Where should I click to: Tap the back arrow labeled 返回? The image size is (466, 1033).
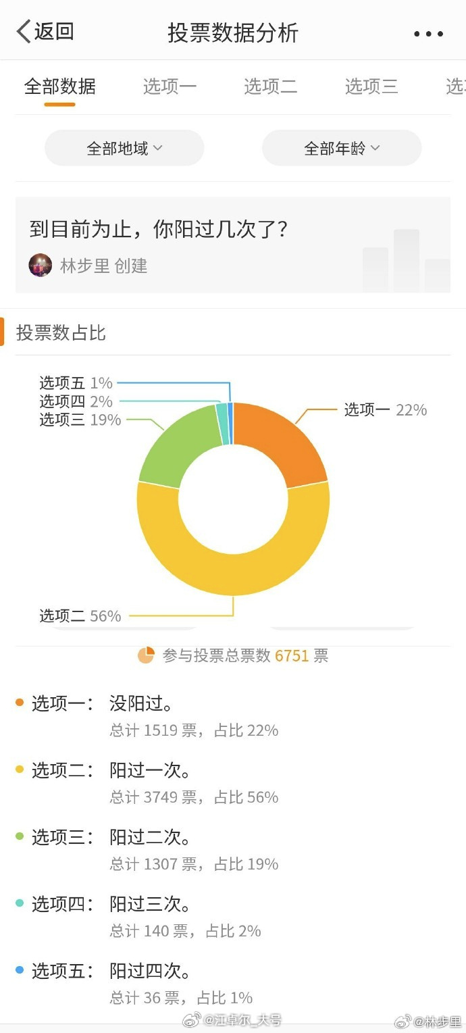[x=45, y=32]
